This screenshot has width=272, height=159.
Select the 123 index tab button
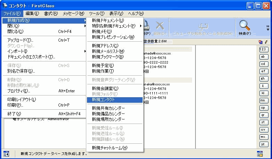[264, 49]
